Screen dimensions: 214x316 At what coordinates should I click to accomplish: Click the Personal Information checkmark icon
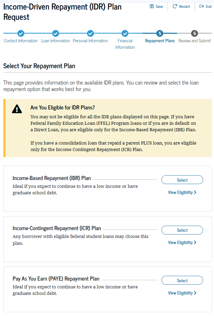pyautogui.click(x=90, y=33)
